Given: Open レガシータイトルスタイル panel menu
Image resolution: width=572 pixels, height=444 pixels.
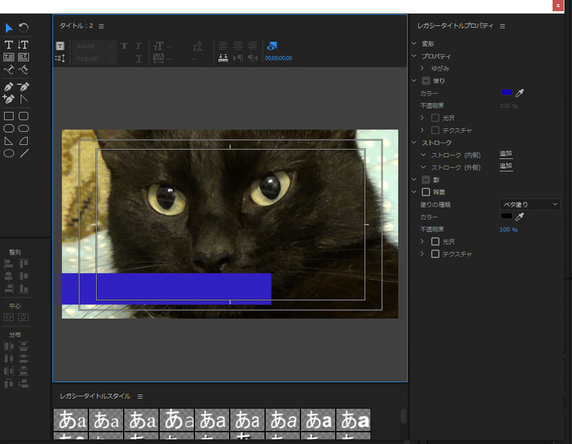Looking at the screenshot, I should tap(140, 397).
